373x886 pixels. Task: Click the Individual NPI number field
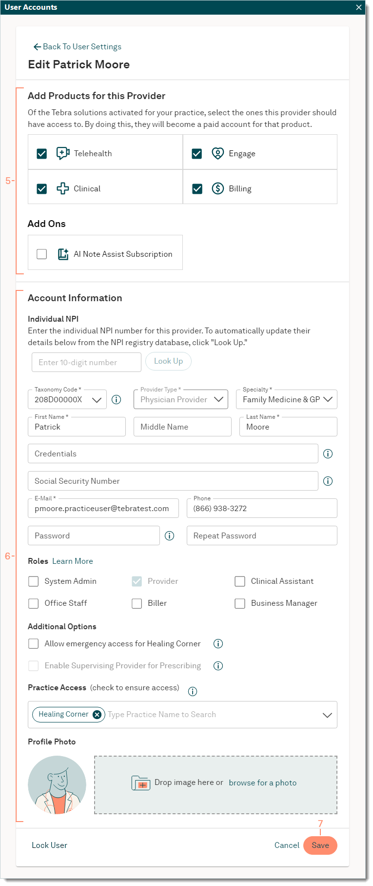coord(86,363)
